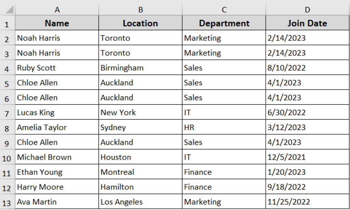Click the HR department cell
Viewport: 350px width, 210px height.
pyautogui.click(x=224, y=127)
